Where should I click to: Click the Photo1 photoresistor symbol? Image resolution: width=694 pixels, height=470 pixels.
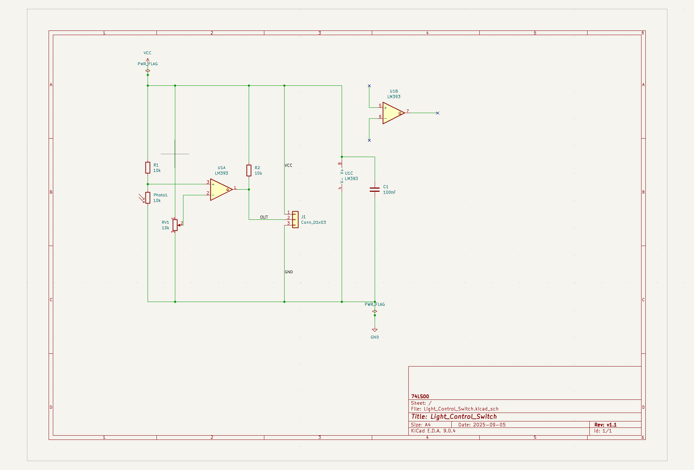tap(148, 198)
